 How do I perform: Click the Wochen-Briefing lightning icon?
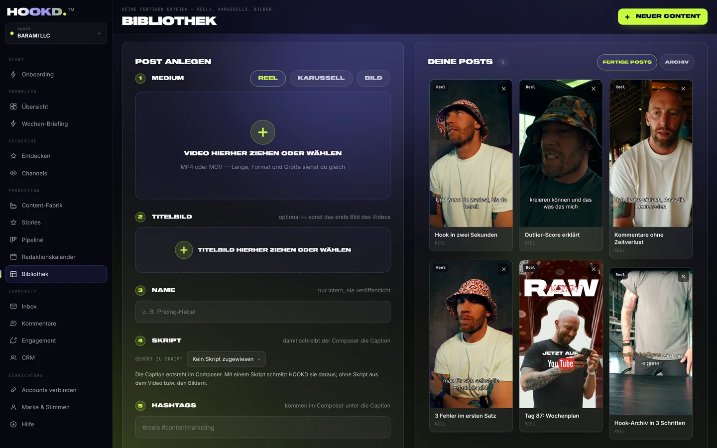pos(13,124)
